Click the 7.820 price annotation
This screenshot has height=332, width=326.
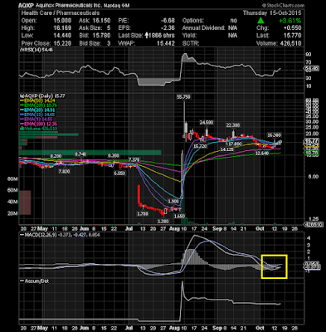click(x=64, y=172)
